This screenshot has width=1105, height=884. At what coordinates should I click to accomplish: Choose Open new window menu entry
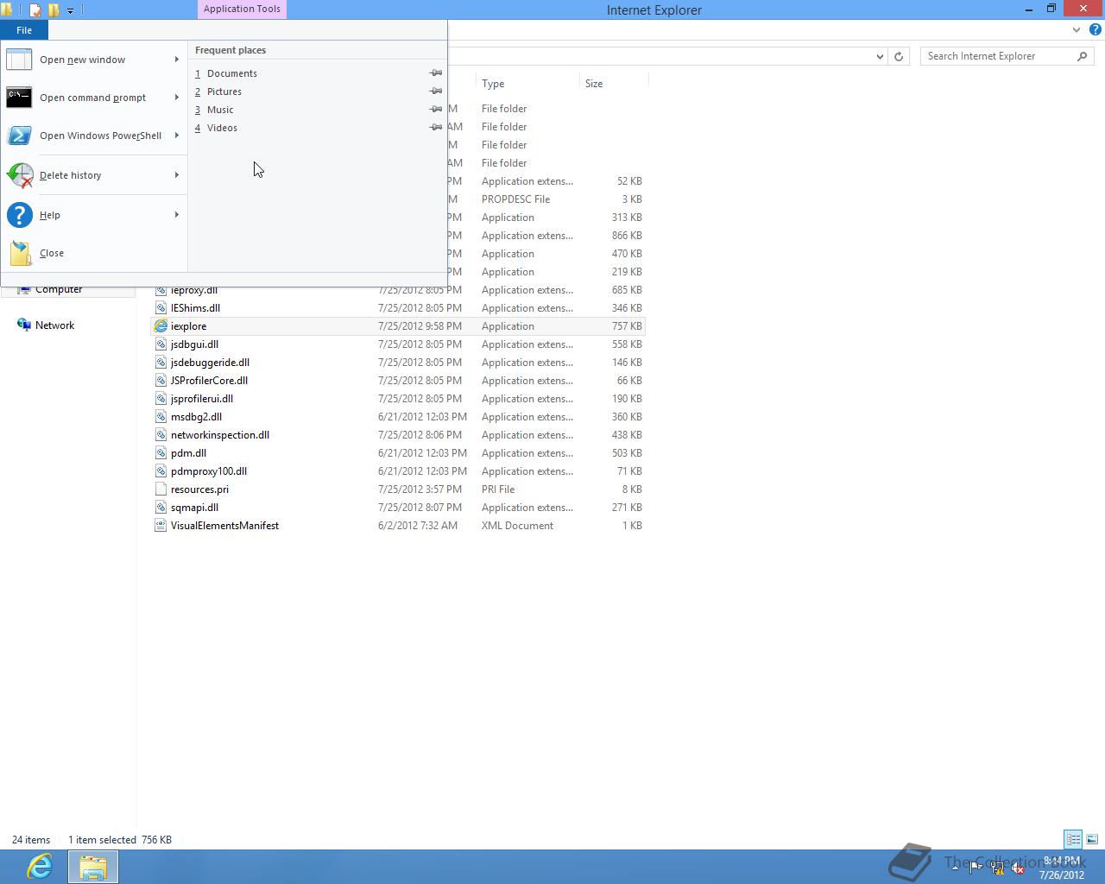click(94, 60)
